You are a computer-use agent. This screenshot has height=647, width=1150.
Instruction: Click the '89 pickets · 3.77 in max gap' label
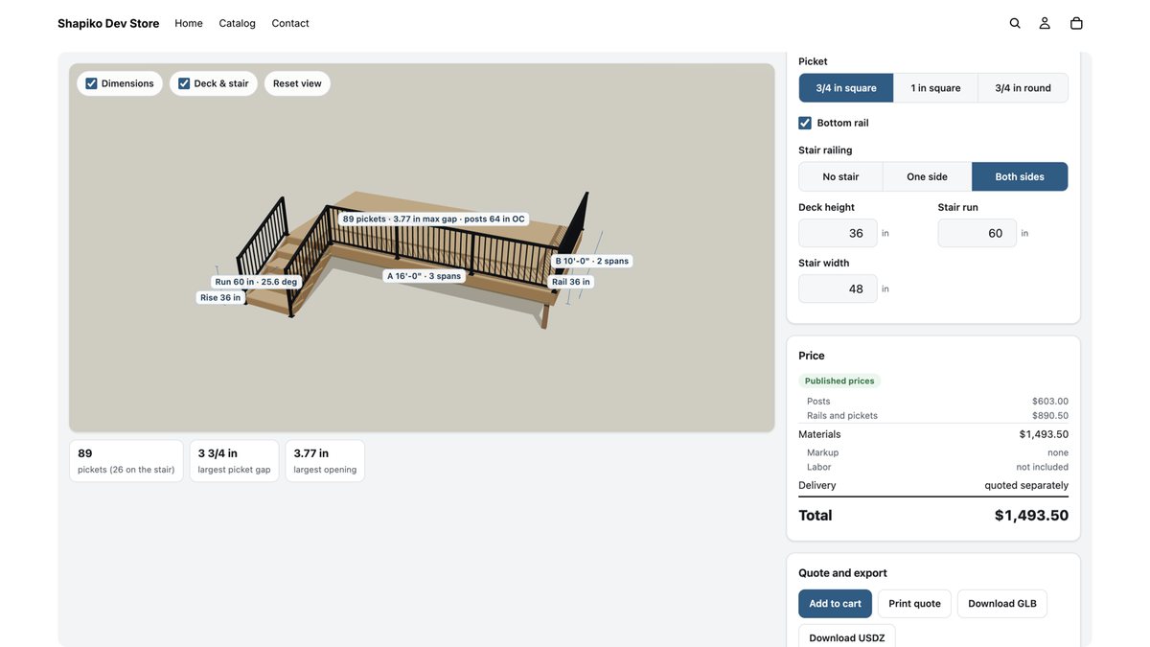(x=433, y=219)
